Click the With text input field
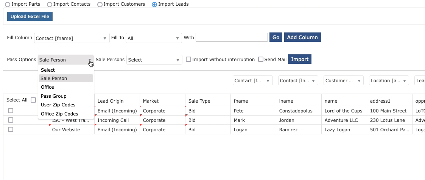This screenshot has width=425, height=180. (x=232, y=37)
